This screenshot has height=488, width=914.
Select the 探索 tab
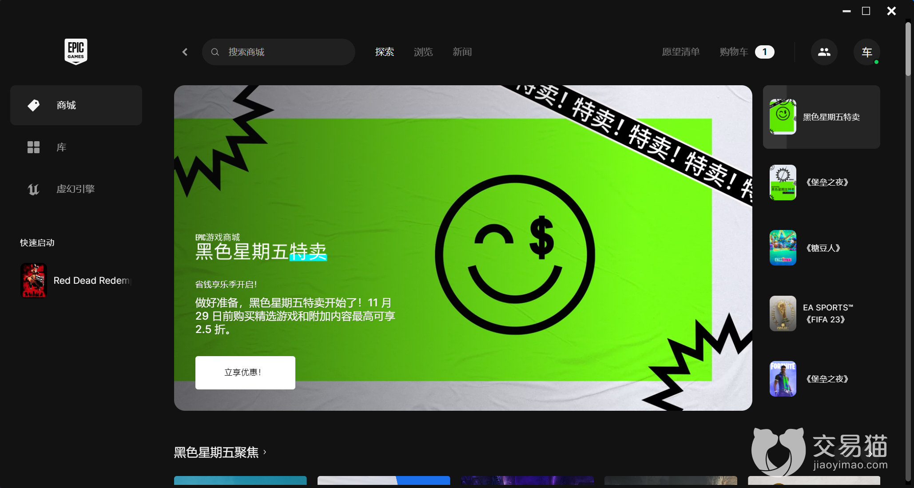384,52
